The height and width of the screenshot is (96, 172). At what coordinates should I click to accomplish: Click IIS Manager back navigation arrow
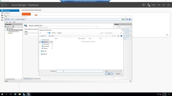6,19
